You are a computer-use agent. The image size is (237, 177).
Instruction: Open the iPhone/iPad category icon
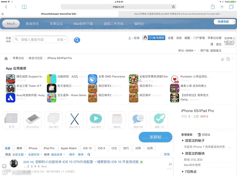(33, 120)
